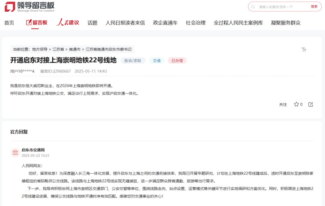Click the share icon below the message
325x206 pixels.
pos(311,104)
